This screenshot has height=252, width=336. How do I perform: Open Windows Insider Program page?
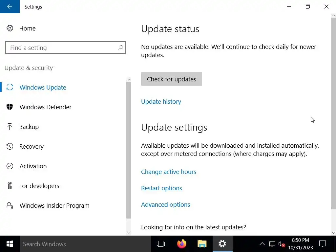point(54,206)
